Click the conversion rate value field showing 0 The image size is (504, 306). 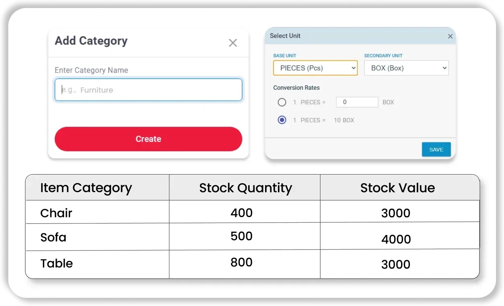click(x=357, y=102)
